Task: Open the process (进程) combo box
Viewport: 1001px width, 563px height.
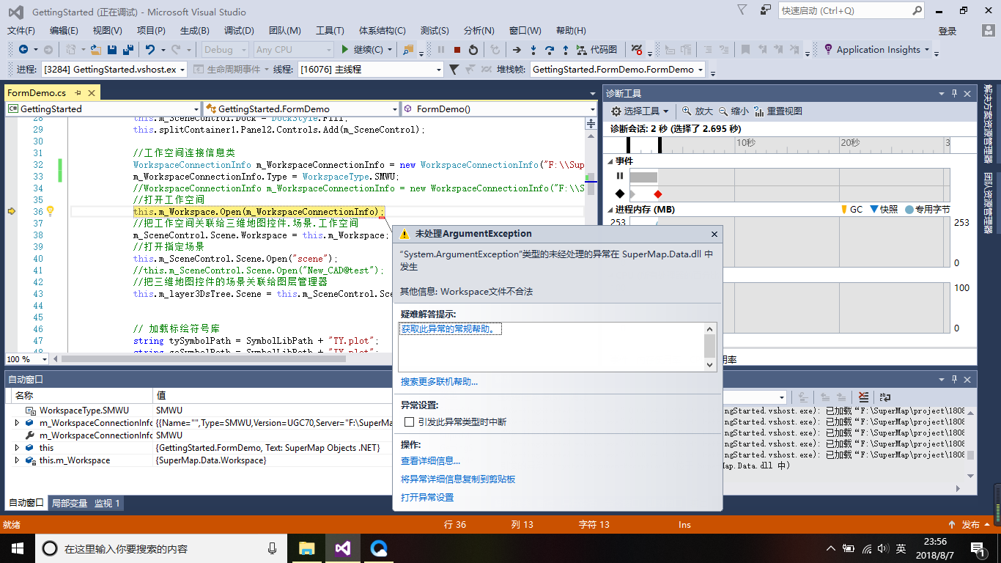Action: pos(114,70)
